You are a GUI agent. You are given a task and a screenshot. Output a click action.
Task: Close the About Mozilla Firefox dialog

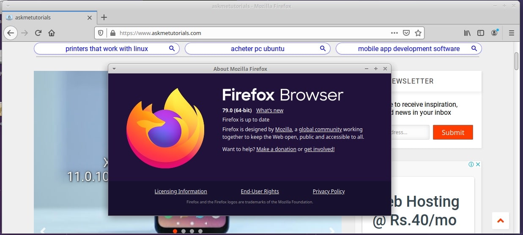click(385, 69)
